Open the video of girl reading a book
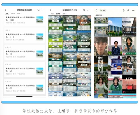The width and height of the screenshot is (140, 115). pos(129,65)
